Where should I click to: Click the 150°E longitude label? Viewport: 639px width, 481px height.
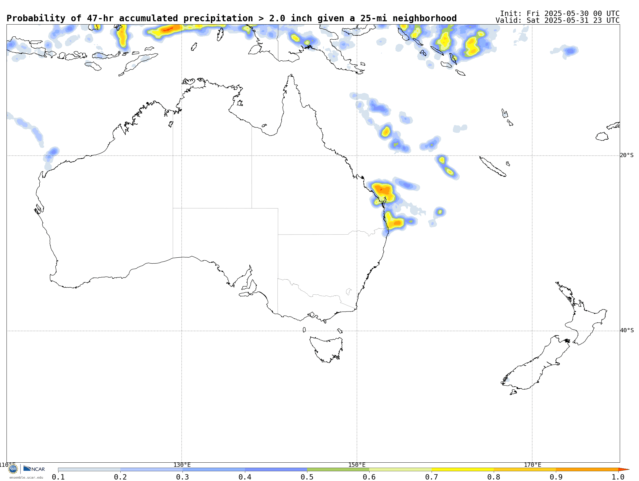357,465
